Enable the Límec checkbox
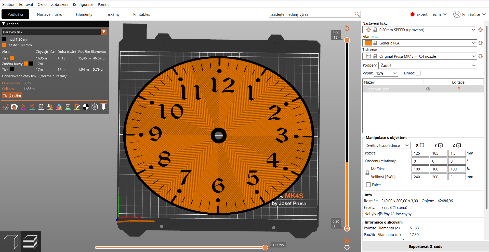The width and height of the screenshot is (489, 252). point(418,73)
